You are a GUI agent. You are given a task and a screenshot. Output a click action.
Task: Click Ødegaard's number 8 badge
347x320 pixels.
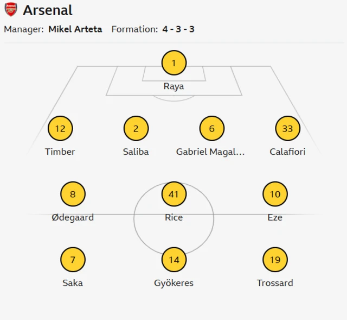[x=73, y=194]
